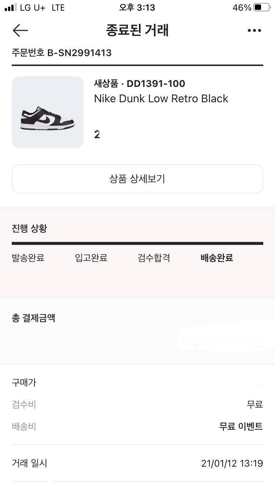Tap the model number DD1391-100
The image size is (275, 489).
[156, 84]
